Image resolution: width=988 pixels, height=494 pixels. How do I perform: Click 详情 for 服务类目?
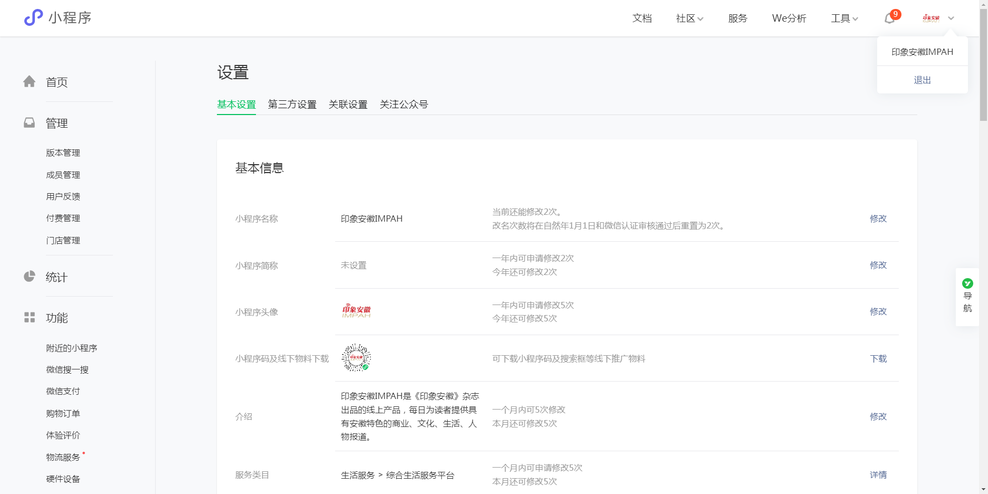[878, 475]
